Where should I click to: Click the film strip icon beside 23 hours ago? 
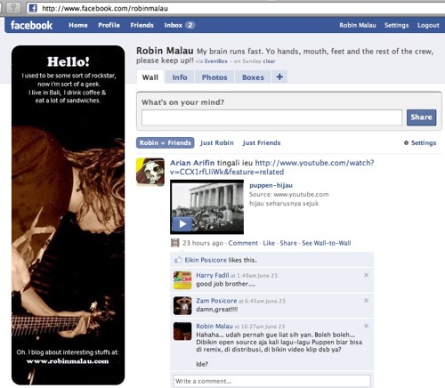175,243
